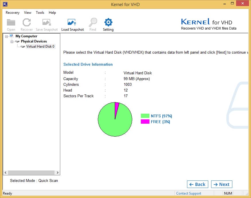Click the Load Snapshot toolbar icon
The height and width of the screenshot is (198, 251).
pos(72,23)
